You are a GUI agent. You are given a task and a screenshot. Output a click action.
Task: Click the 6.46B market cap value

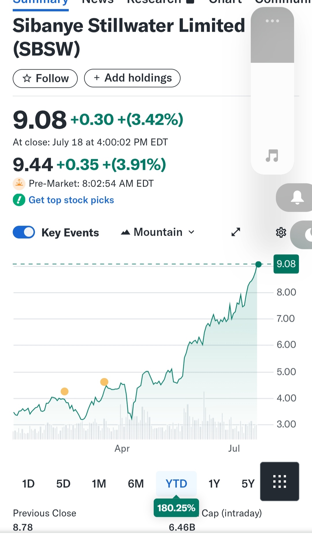182,527
